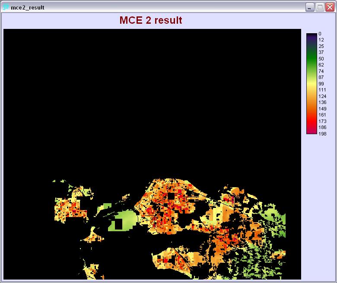The width and height of the screenshot is (337, 283).
Task: Click the mce2_result title bar text
Action: [x=28, y=8]
